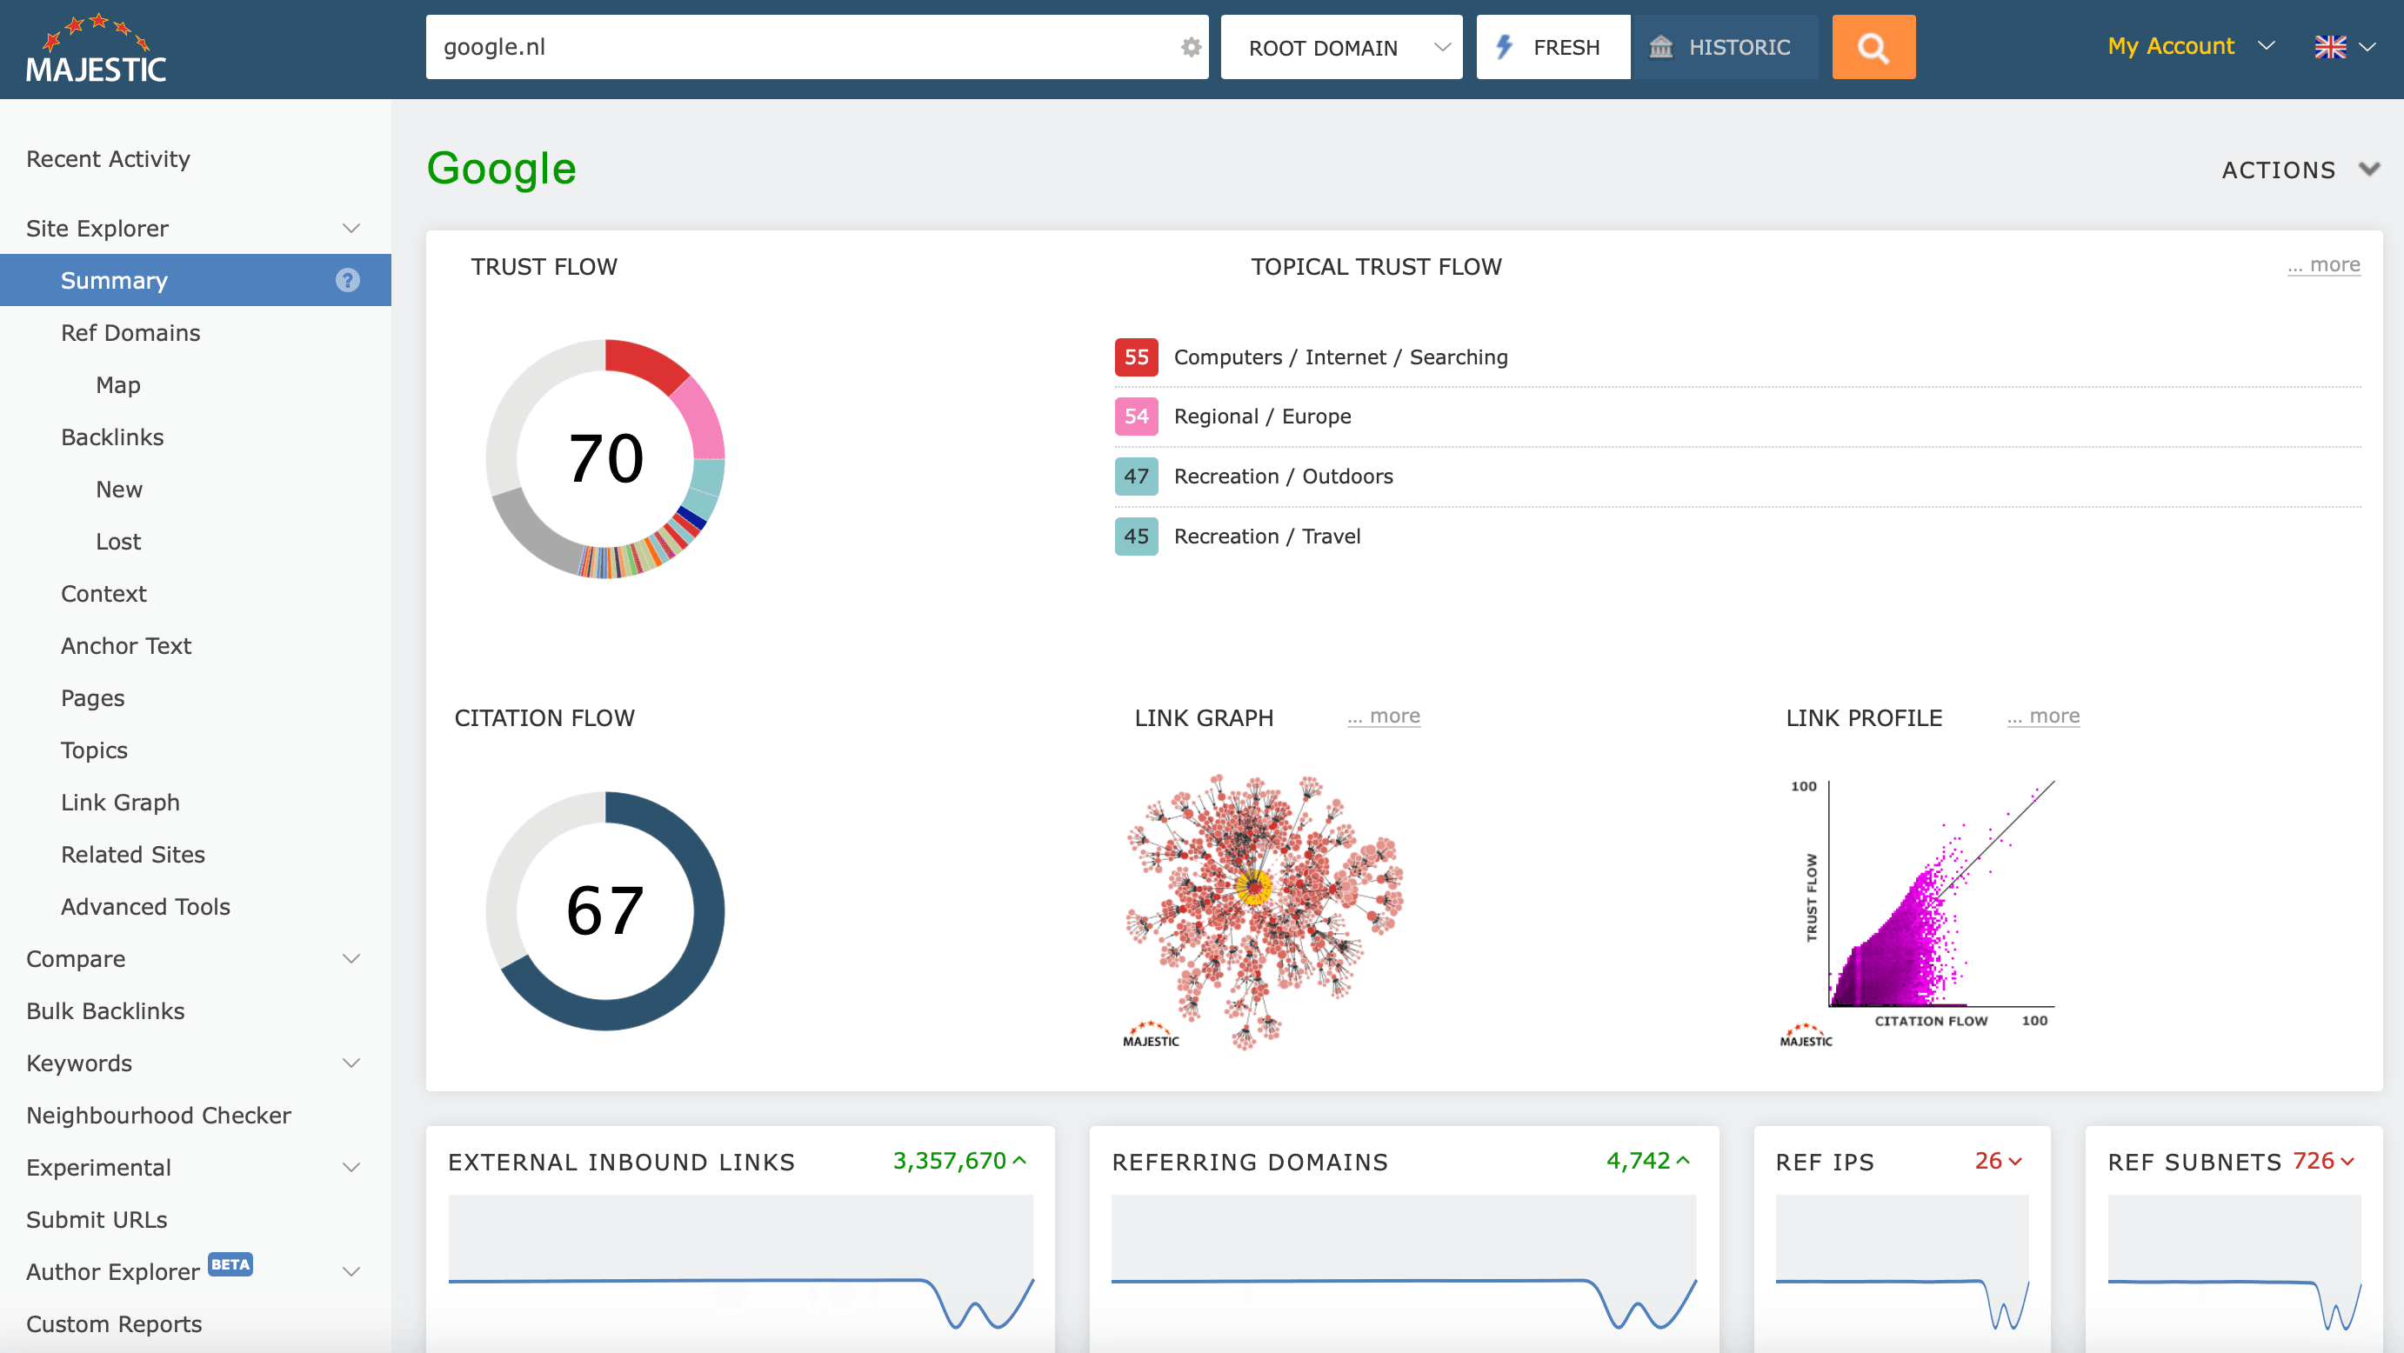Click the Link Profile scatter chart
The image size is (2404, 1353).
click(x=1922, y=910)
